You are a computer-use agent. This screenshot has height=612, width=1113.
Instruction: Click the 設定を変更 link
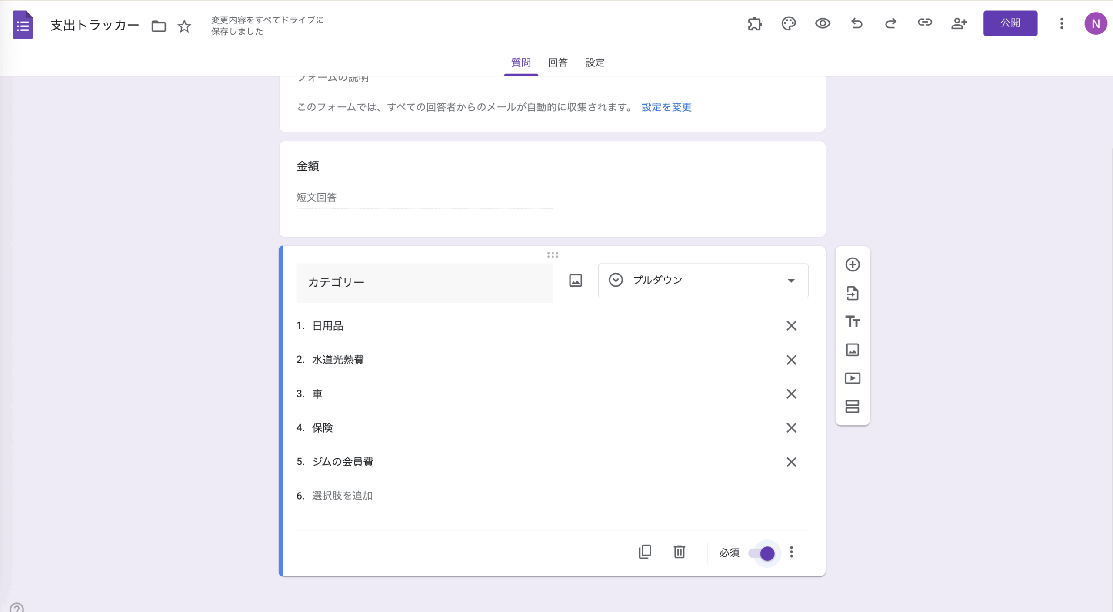[x=666, y=107]
